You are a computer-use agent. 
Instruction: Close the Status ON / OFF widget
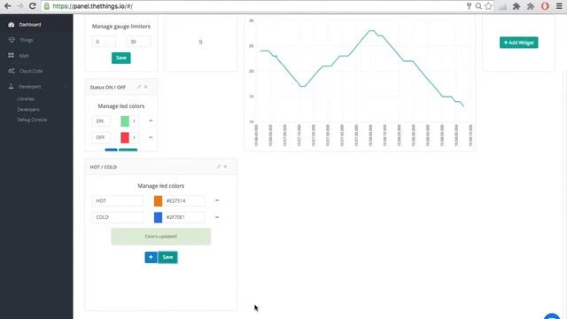pyautogui.click(x=145, y=87)
